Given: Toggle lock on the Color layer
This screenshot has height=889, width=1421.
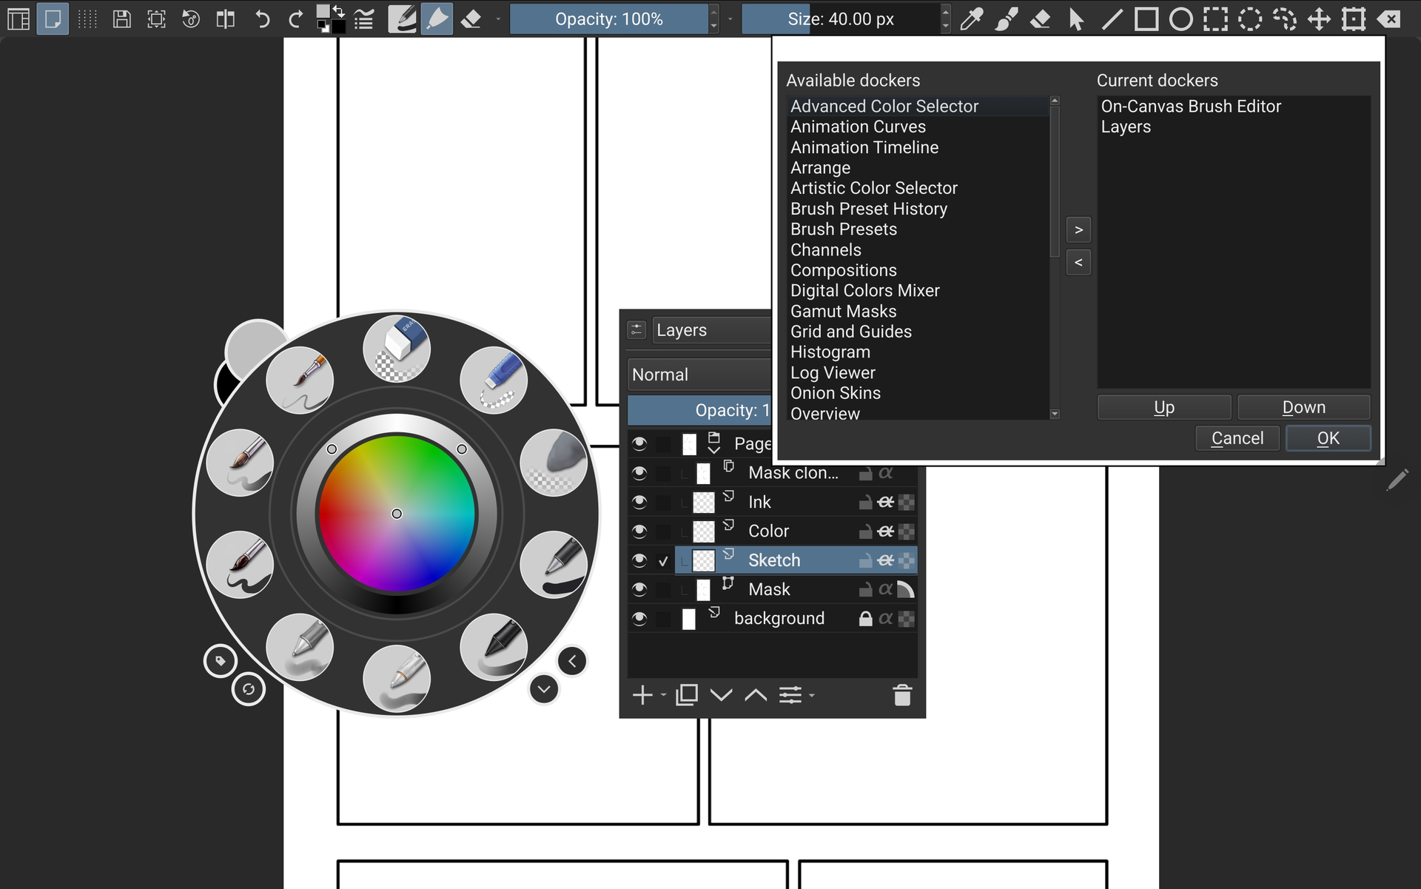Looking at the screenshot, I should pyautogui.click(x=864, y=531).
